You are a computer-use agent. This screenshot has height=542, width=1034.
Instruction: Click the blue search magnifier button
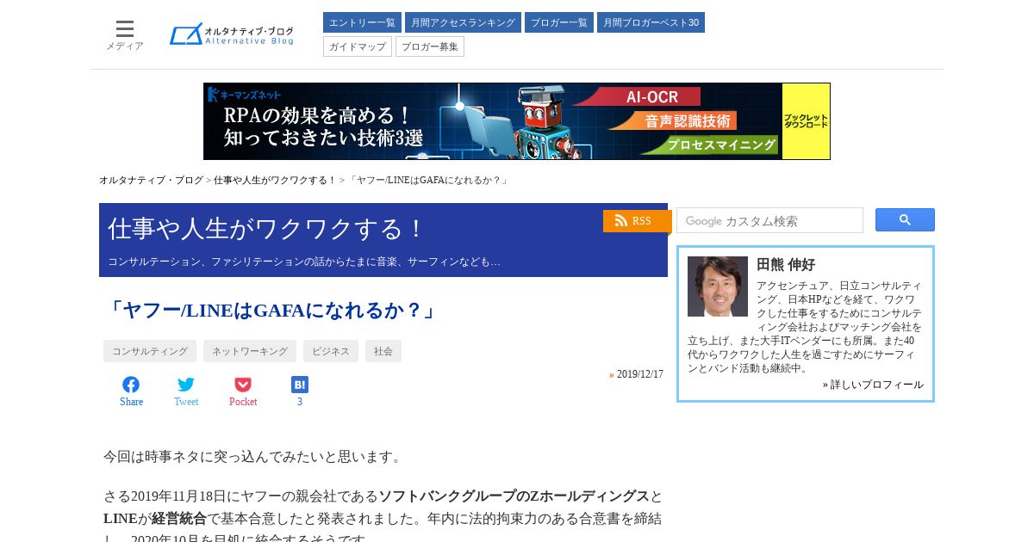tap(905, 220)
